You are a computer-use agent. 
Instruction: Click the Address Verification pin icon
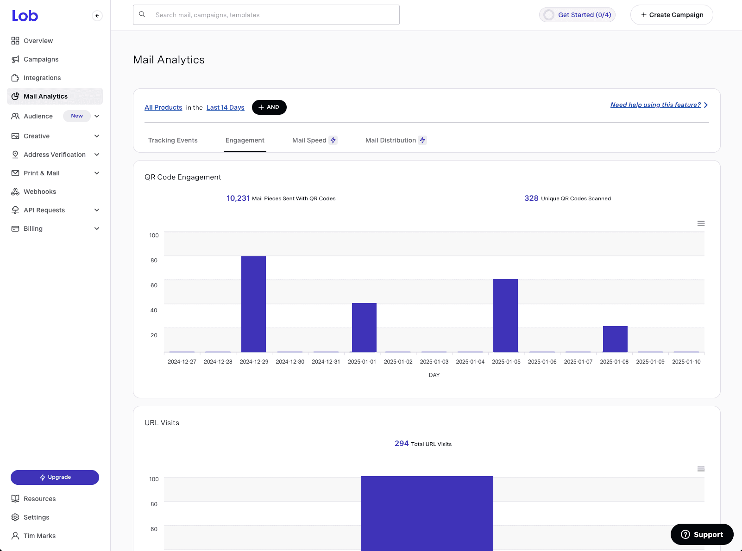point(15,155)
